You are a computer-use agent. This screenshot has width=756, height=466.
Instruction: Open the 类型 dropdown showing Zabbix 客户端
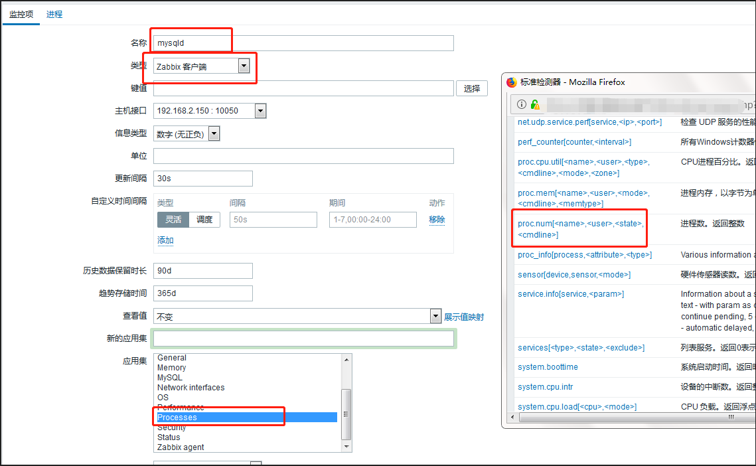point(201,66)
